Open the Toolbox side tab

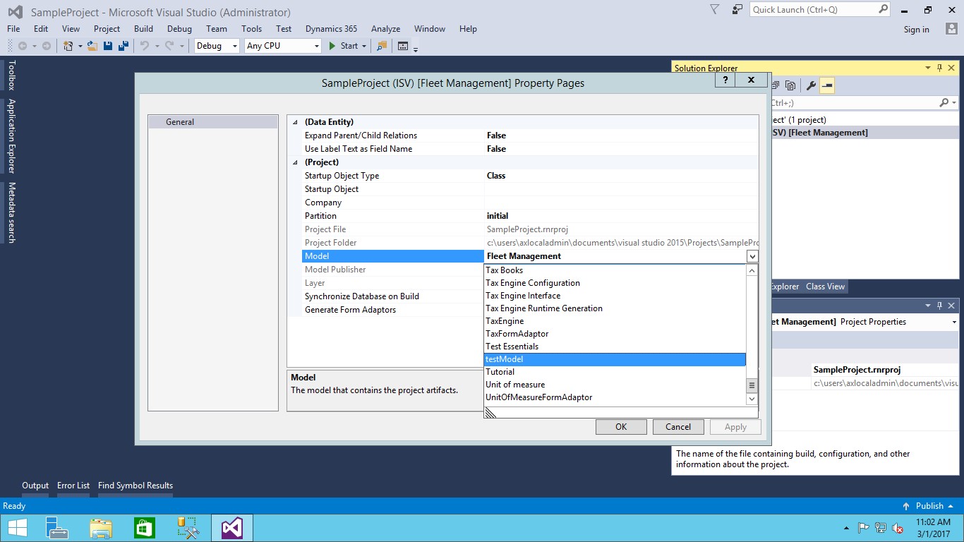click(x=11, y=76)
